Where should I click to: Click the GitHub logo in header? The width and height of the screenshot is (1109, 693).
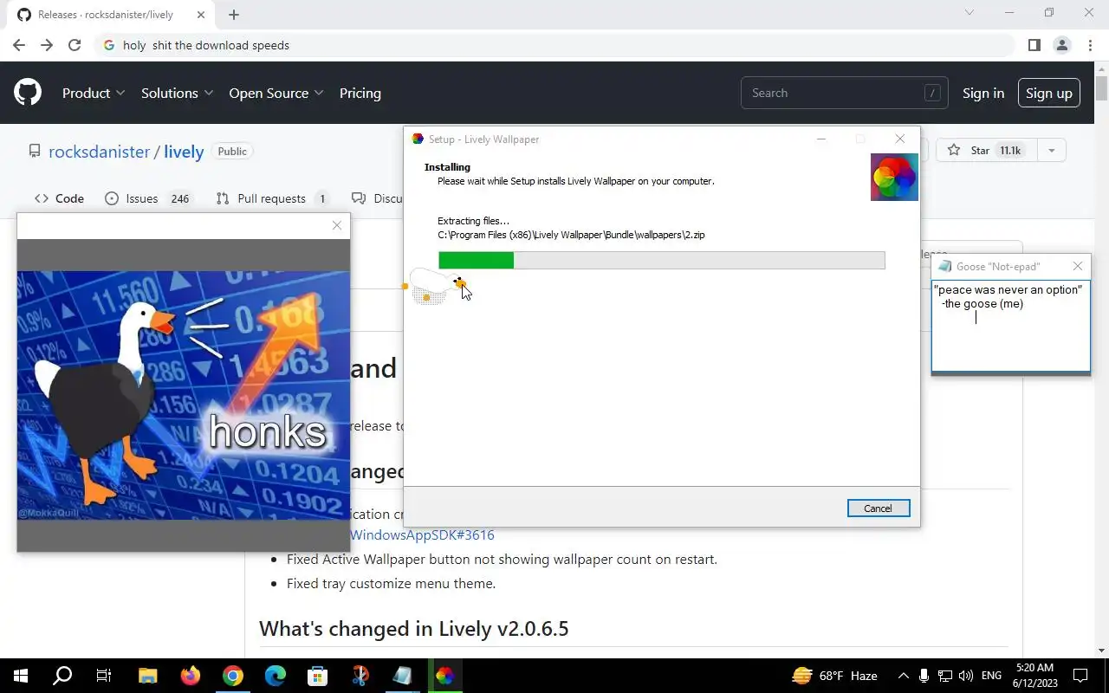(28, 93)
